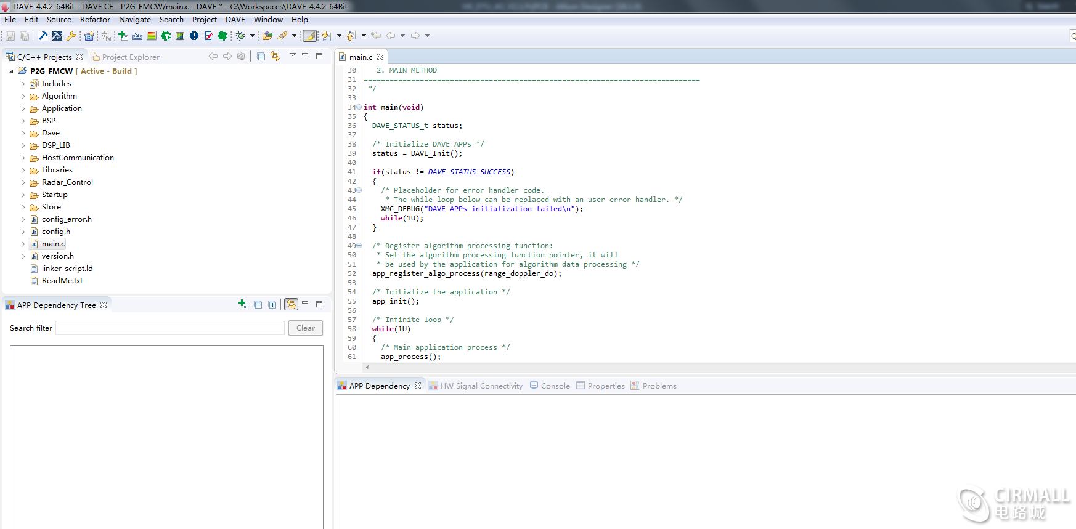The width and height of the screenshot is (1076, 529).
Task: Toggle the highlighted mark occurrences toolbar button
Action: pos(310,36)
